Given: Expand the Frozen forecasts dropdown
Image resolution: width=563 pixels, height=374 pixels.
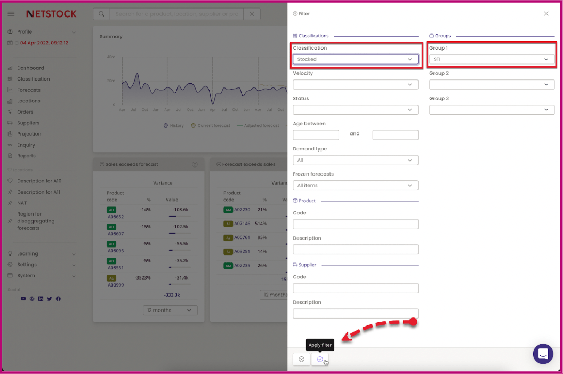Looking at the screenshot, I should pyautogui.click(x=355, y=185).
